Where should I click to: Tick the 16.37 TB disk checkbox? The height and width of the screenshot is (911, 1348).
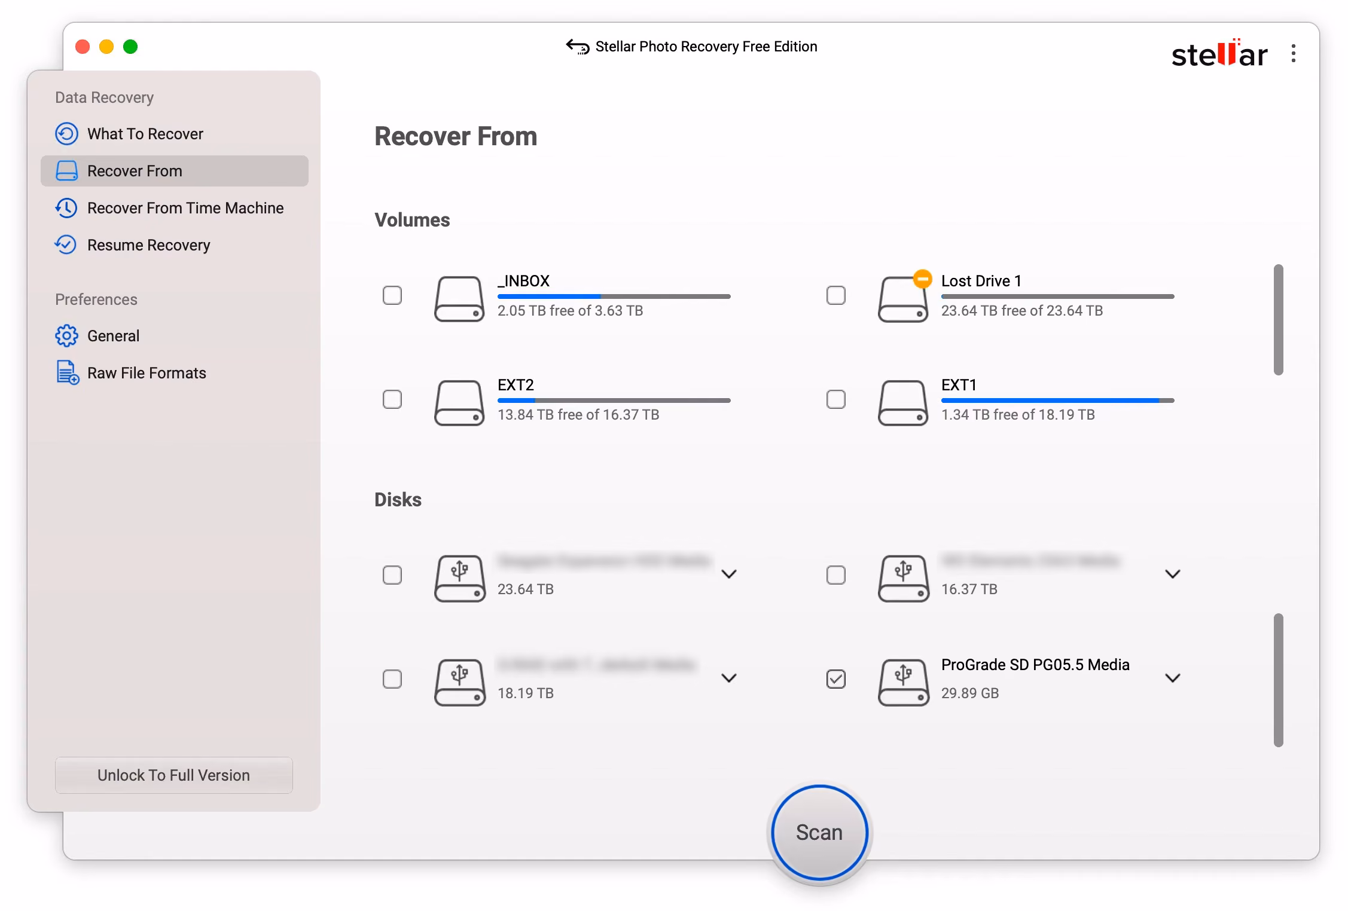click(x=836, y=575)
